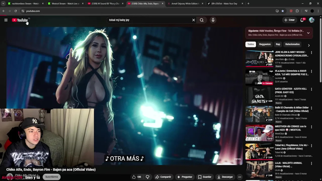The height and width of the screenshot is (181, 322).
Task: Open LAJA MALDITO ANIMAL thumbnail
Action: (259, 170)
